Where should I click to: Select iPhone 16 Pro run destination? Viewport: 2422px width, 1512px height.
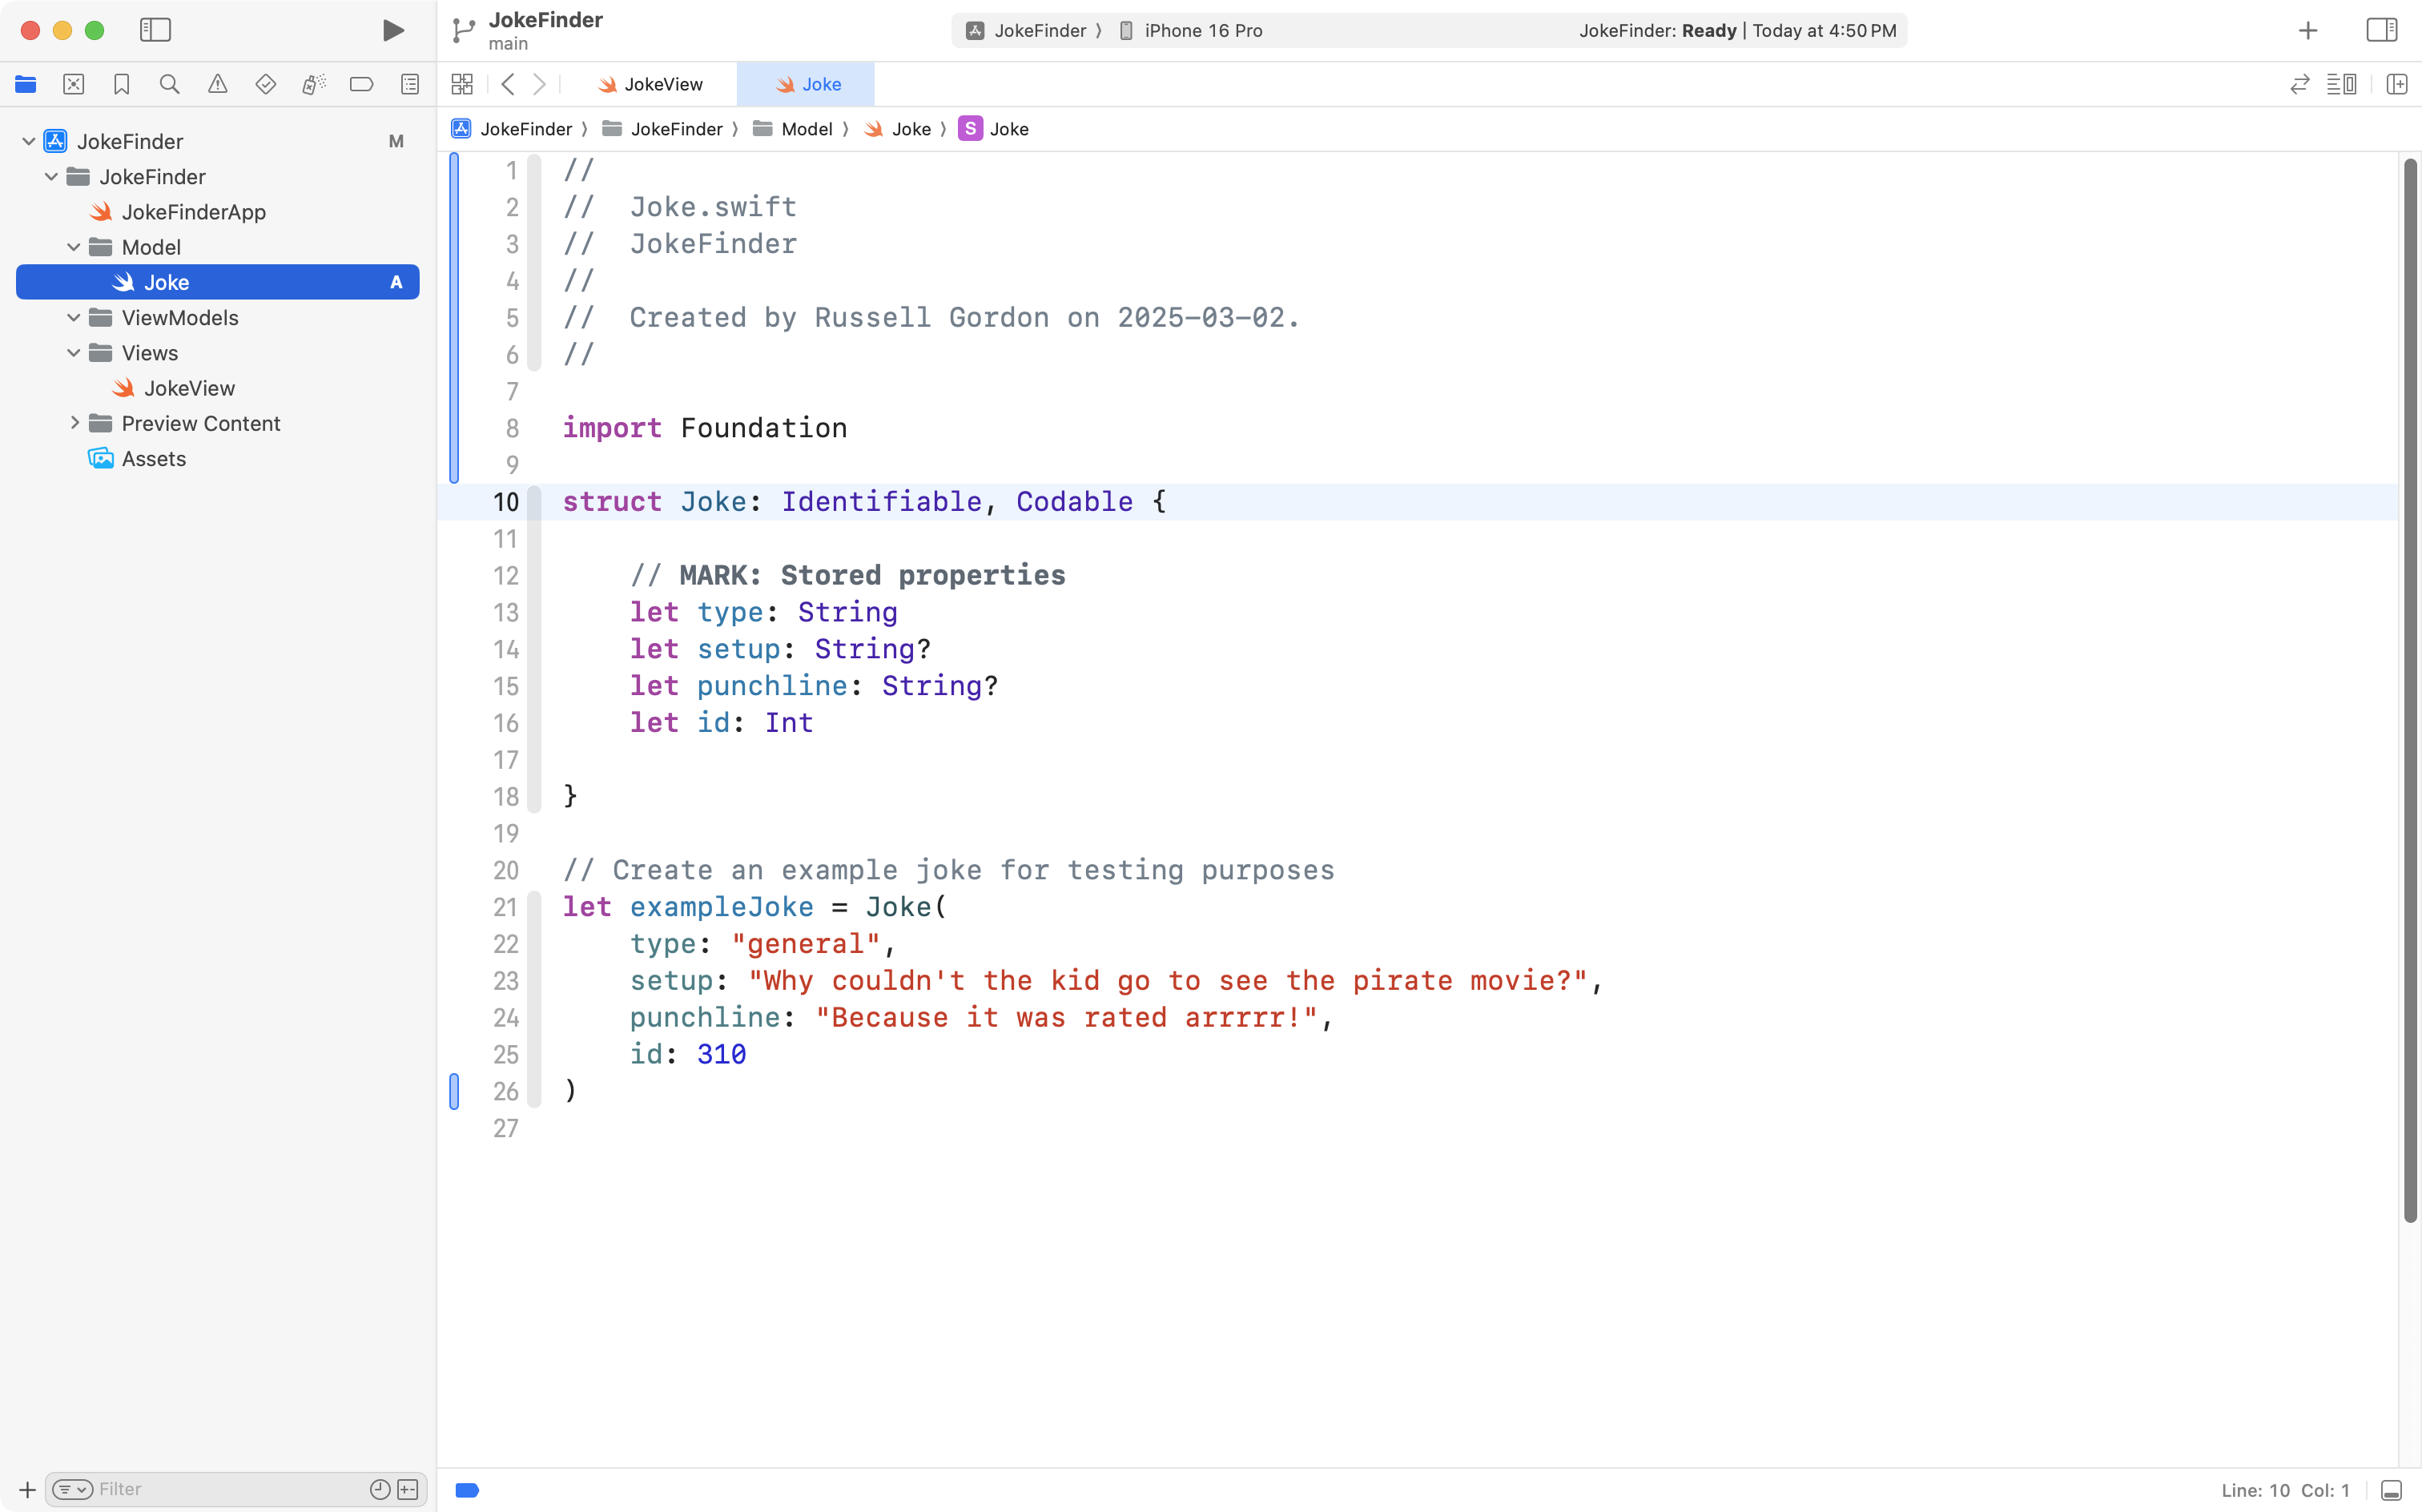(1202, 30)
